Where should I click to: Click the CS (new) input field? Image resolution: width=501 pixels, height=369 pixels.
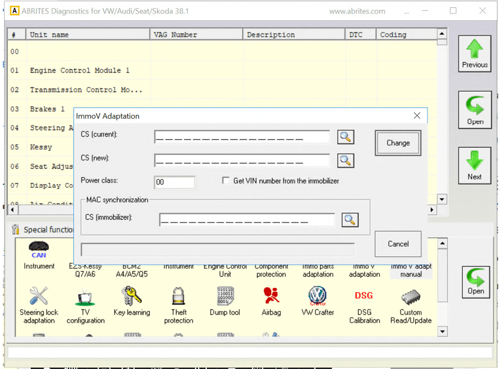click(242, 160)
